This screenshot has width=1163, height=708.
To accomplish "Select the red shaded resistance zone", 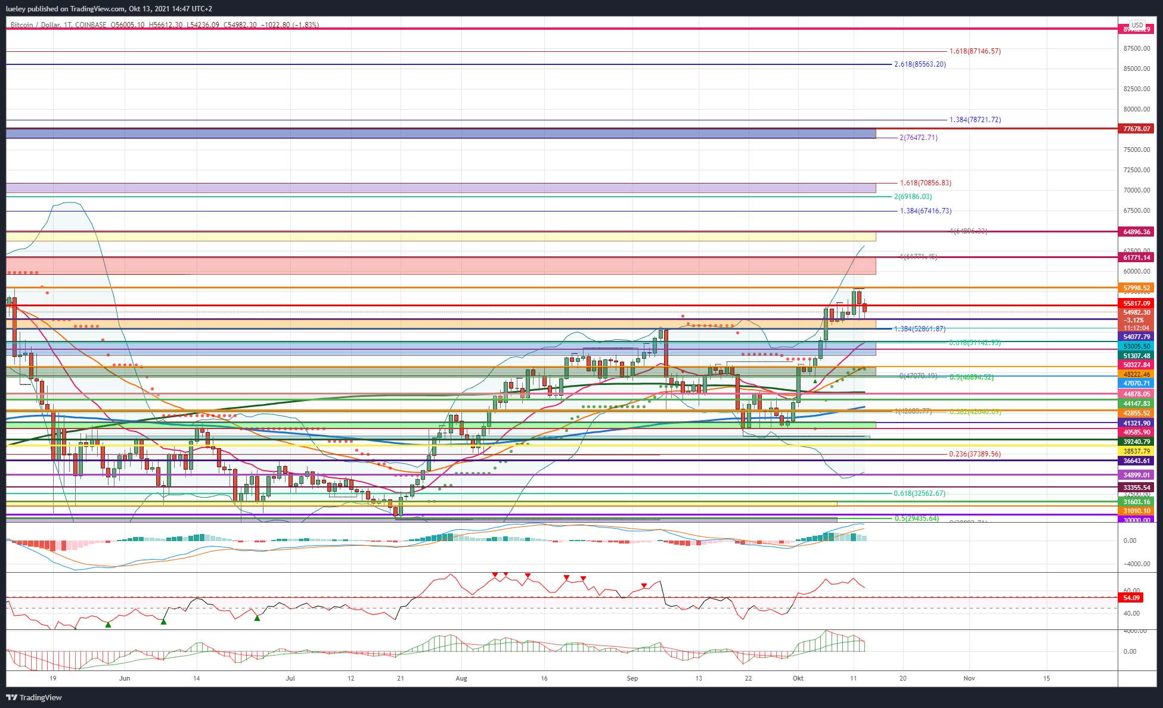I will click(441, 266).
